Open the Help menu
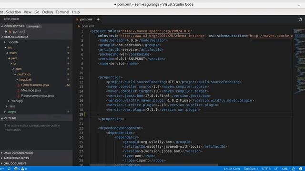 point(76,12)
